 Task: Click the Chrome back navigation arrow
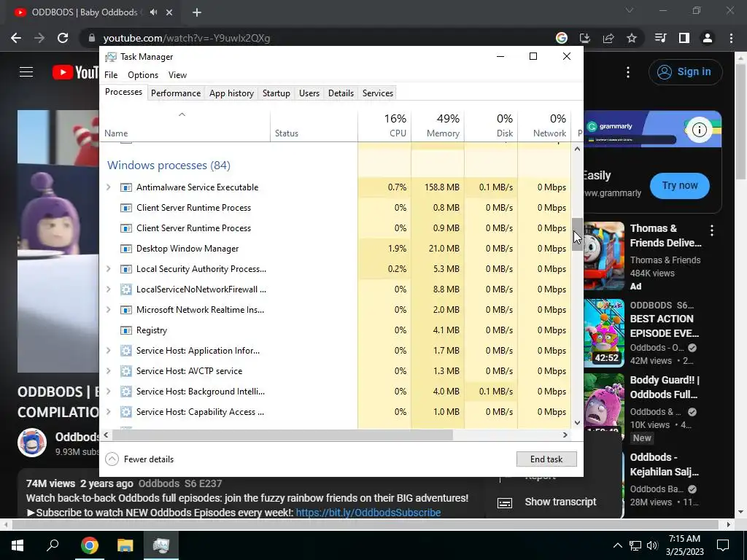coord(16,38)
